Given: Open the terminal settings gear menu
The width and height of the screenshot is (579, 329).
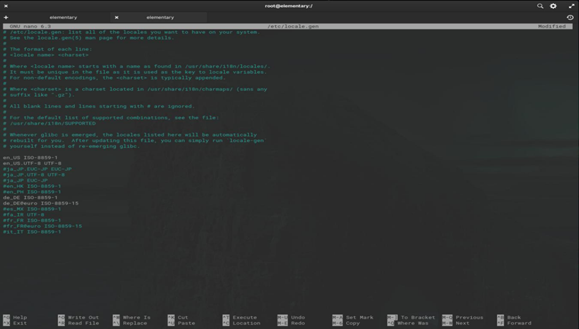Looking at the screenshot, I should pyautogui.click(x=553, y=6).
